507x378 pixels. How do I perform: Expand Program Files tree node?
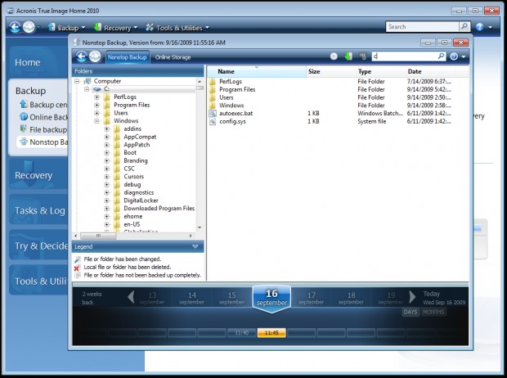pos(96,105)
